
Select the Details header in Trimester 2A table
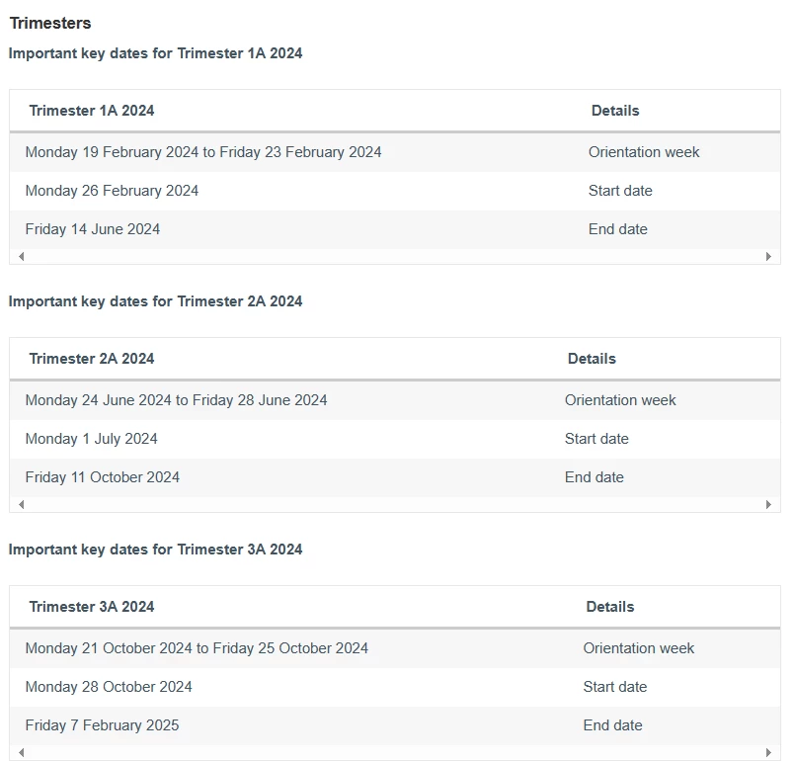[592, 359]
